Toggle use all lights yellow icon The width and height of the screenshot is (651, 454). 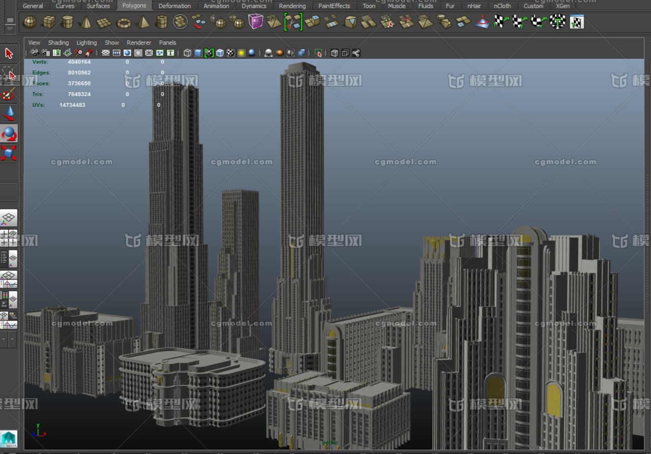pos(242,53)
